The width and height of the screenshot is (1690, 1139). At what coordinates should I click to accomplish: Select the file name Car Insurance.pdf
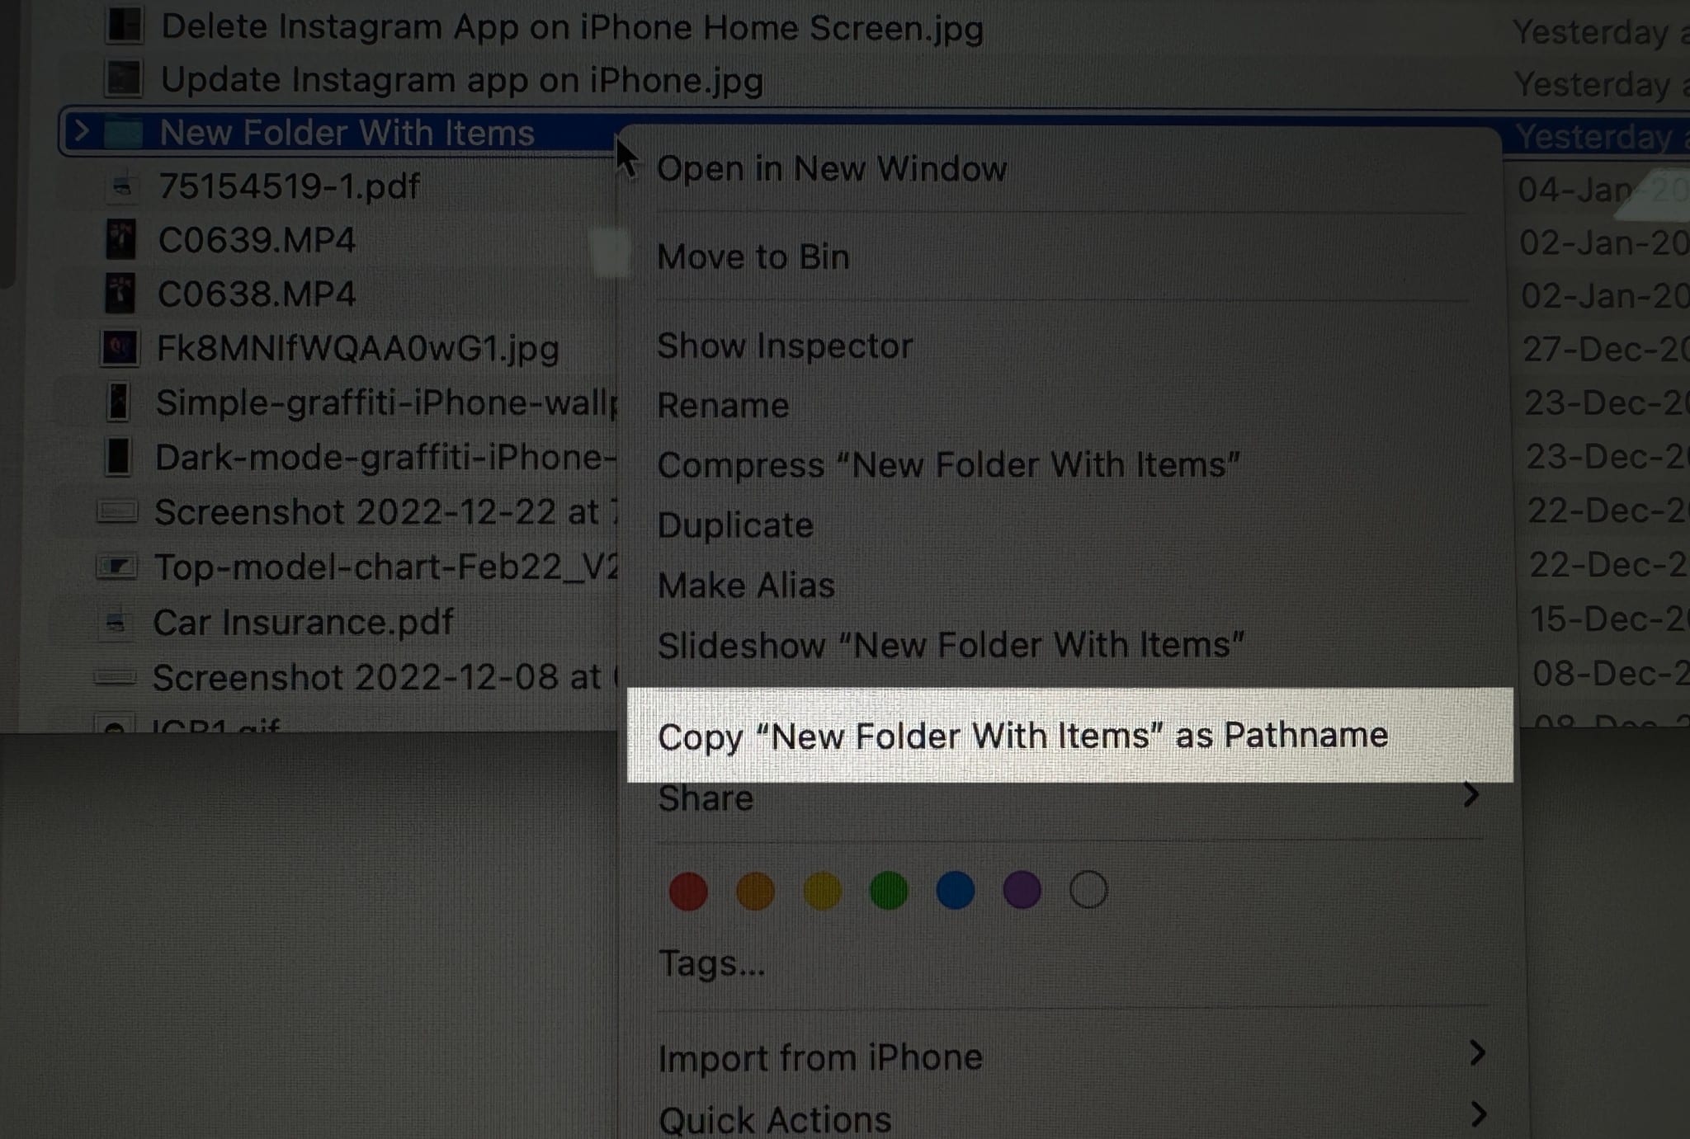point(303,623)
